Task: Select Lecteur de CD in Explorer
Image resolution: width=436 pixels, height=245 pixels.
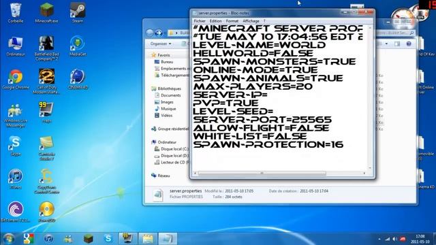Action: (x=172, y=163)
